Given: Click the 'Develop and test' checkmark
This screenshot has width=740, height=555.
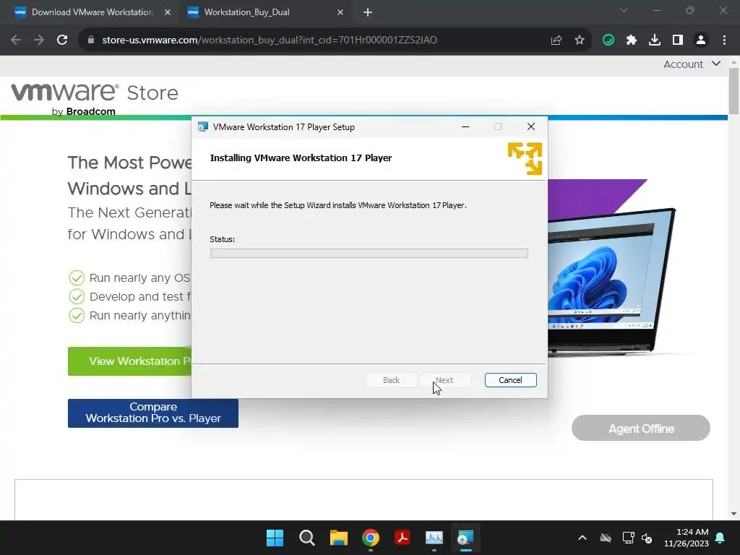Looking at the screenshot, I should [77, 296].
